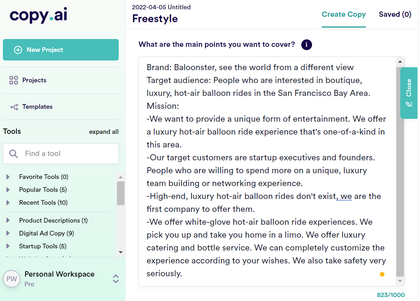Click the Projects grid icon
The width and height of the screenshot is (420, 301).
[x=13, y=80]
